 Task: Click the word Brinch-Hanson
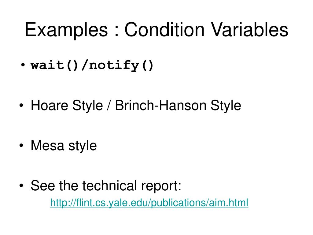pos(161,105)
